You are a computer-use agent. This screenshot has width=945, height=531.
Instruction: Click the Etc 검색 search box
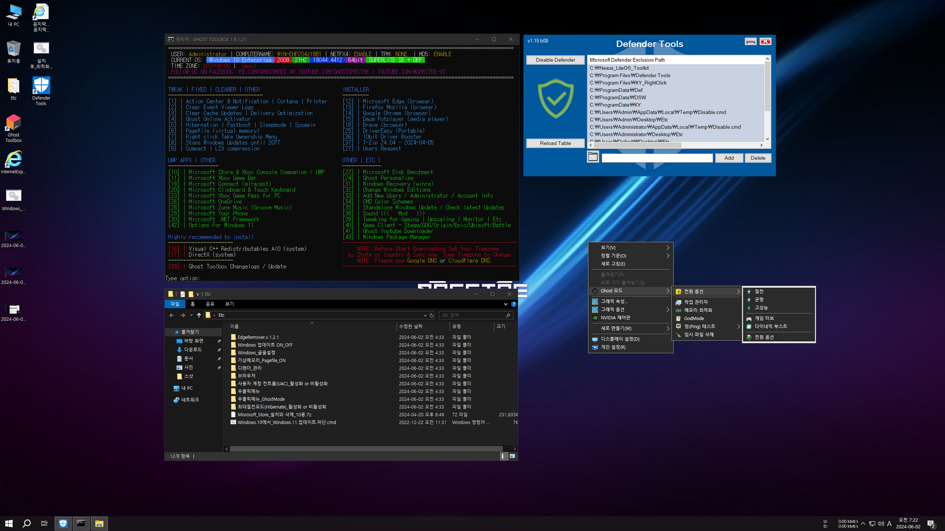475,315
